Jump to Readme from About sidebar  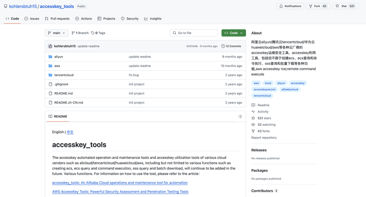click(261, 105)
